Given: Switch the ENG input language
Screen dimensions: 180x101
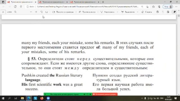Looking at the screenshot, I should [162, 98].
